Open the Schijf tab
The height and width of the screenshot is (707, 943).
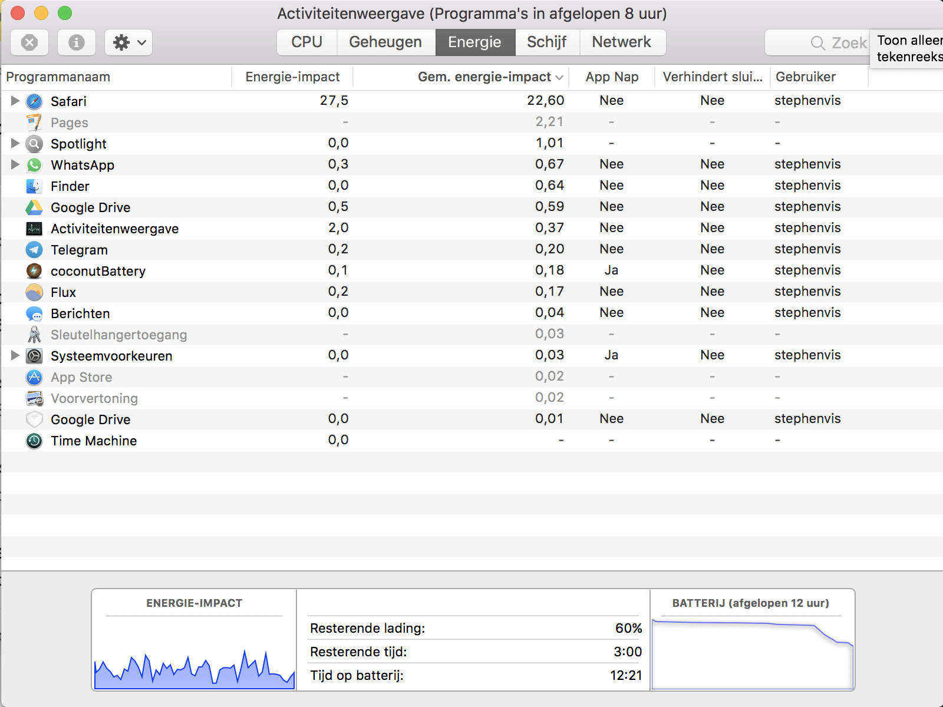548,42
